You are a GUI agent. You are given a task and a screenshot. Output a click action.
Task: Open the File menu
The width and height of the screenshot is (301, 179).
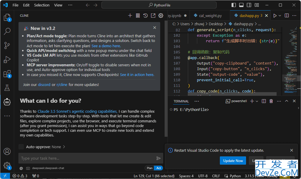pyautogui.click(x=16, y=5)
